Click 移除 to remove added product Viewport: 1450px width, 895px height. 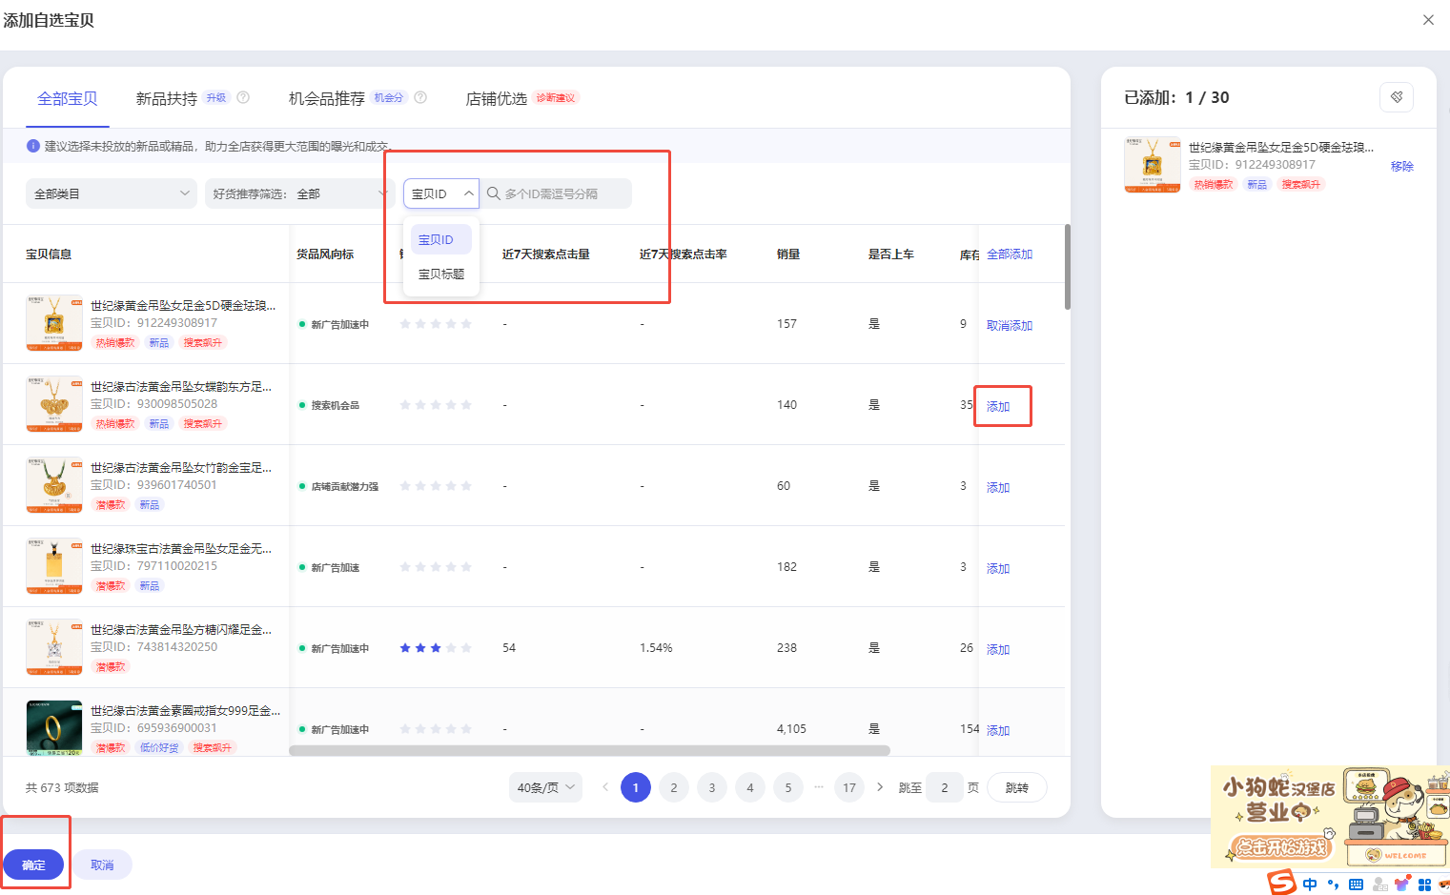point(1401,166)
